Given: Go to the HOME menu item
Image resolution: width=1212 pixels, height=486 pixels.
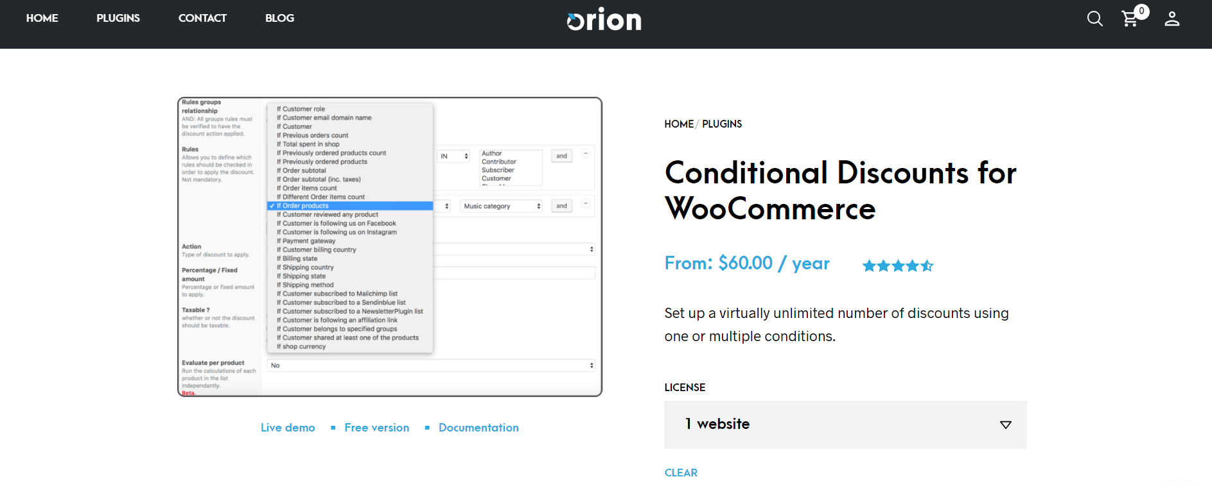Looking at the screenshot, I should tap(42, 18).
